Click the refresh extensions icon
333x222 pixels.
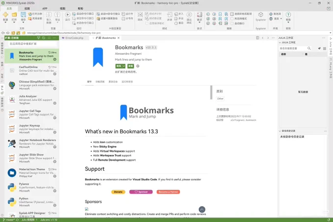point(44,38)
